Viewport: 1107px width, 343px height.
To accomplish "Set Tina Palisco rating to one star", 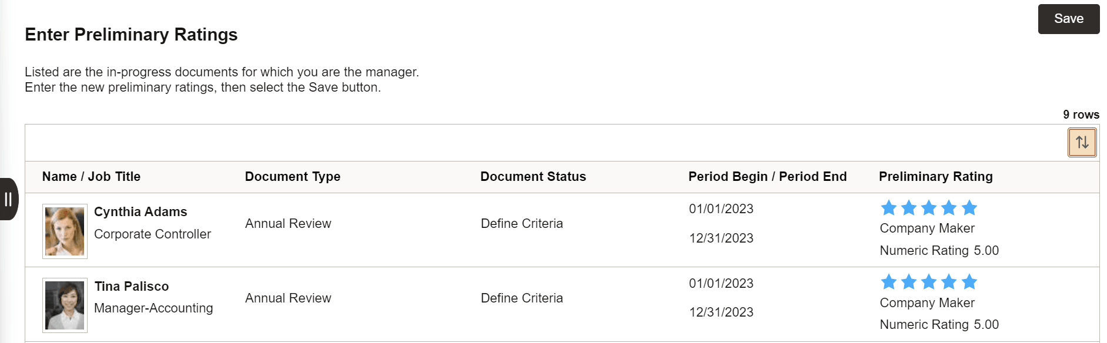I will pyautogui.click(x=889, y=282).
